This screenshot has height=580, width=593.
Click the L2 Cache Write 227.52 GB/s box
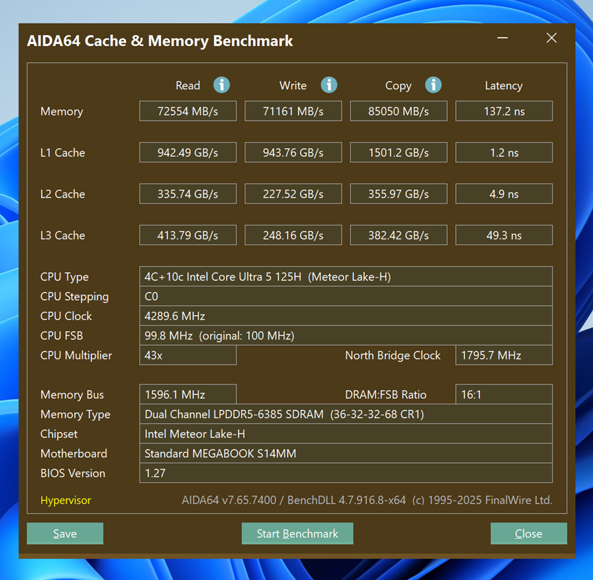pos(293,194)
